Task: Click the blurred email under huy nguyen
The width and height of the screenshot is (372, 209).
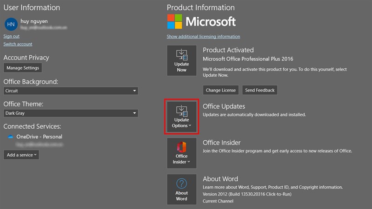Action: 44,28
